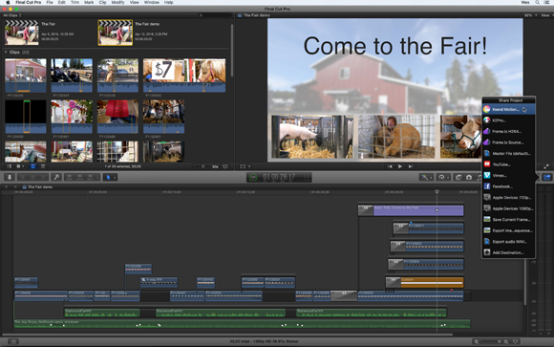Share the project to Vimeo
This screenshot has height=347, width=554.
508,176
